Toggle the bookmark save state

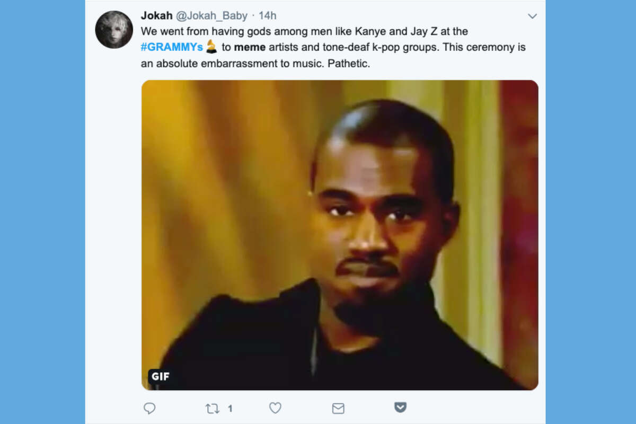(x=400, y=408)
